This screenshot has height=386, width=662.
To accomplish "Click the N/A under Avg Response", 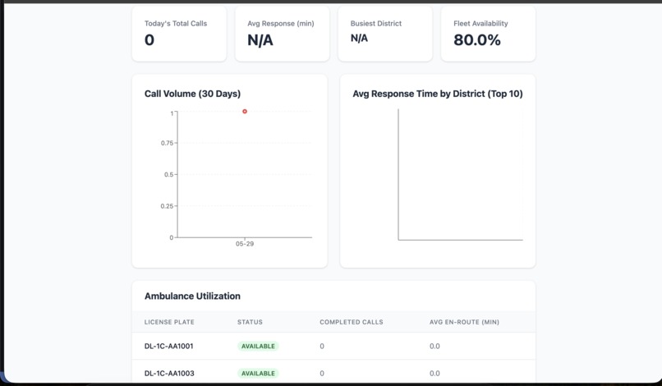I will [x=260, y=40].
